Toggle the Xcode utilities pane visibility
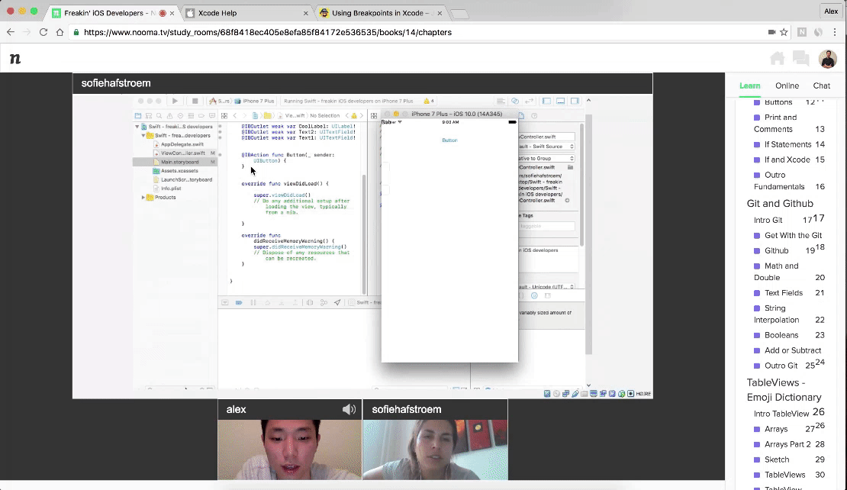The image size is (847, 490). pos(575,101)
